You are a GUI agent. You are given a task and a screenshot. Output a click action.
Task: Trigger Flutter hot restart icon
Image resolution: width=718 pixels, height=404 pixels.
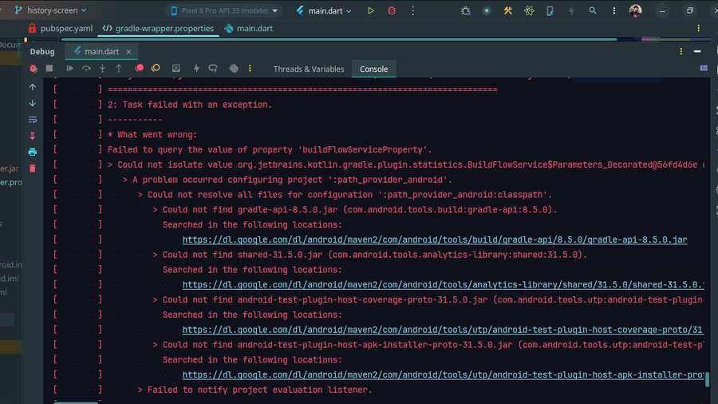tap(213, 68)
